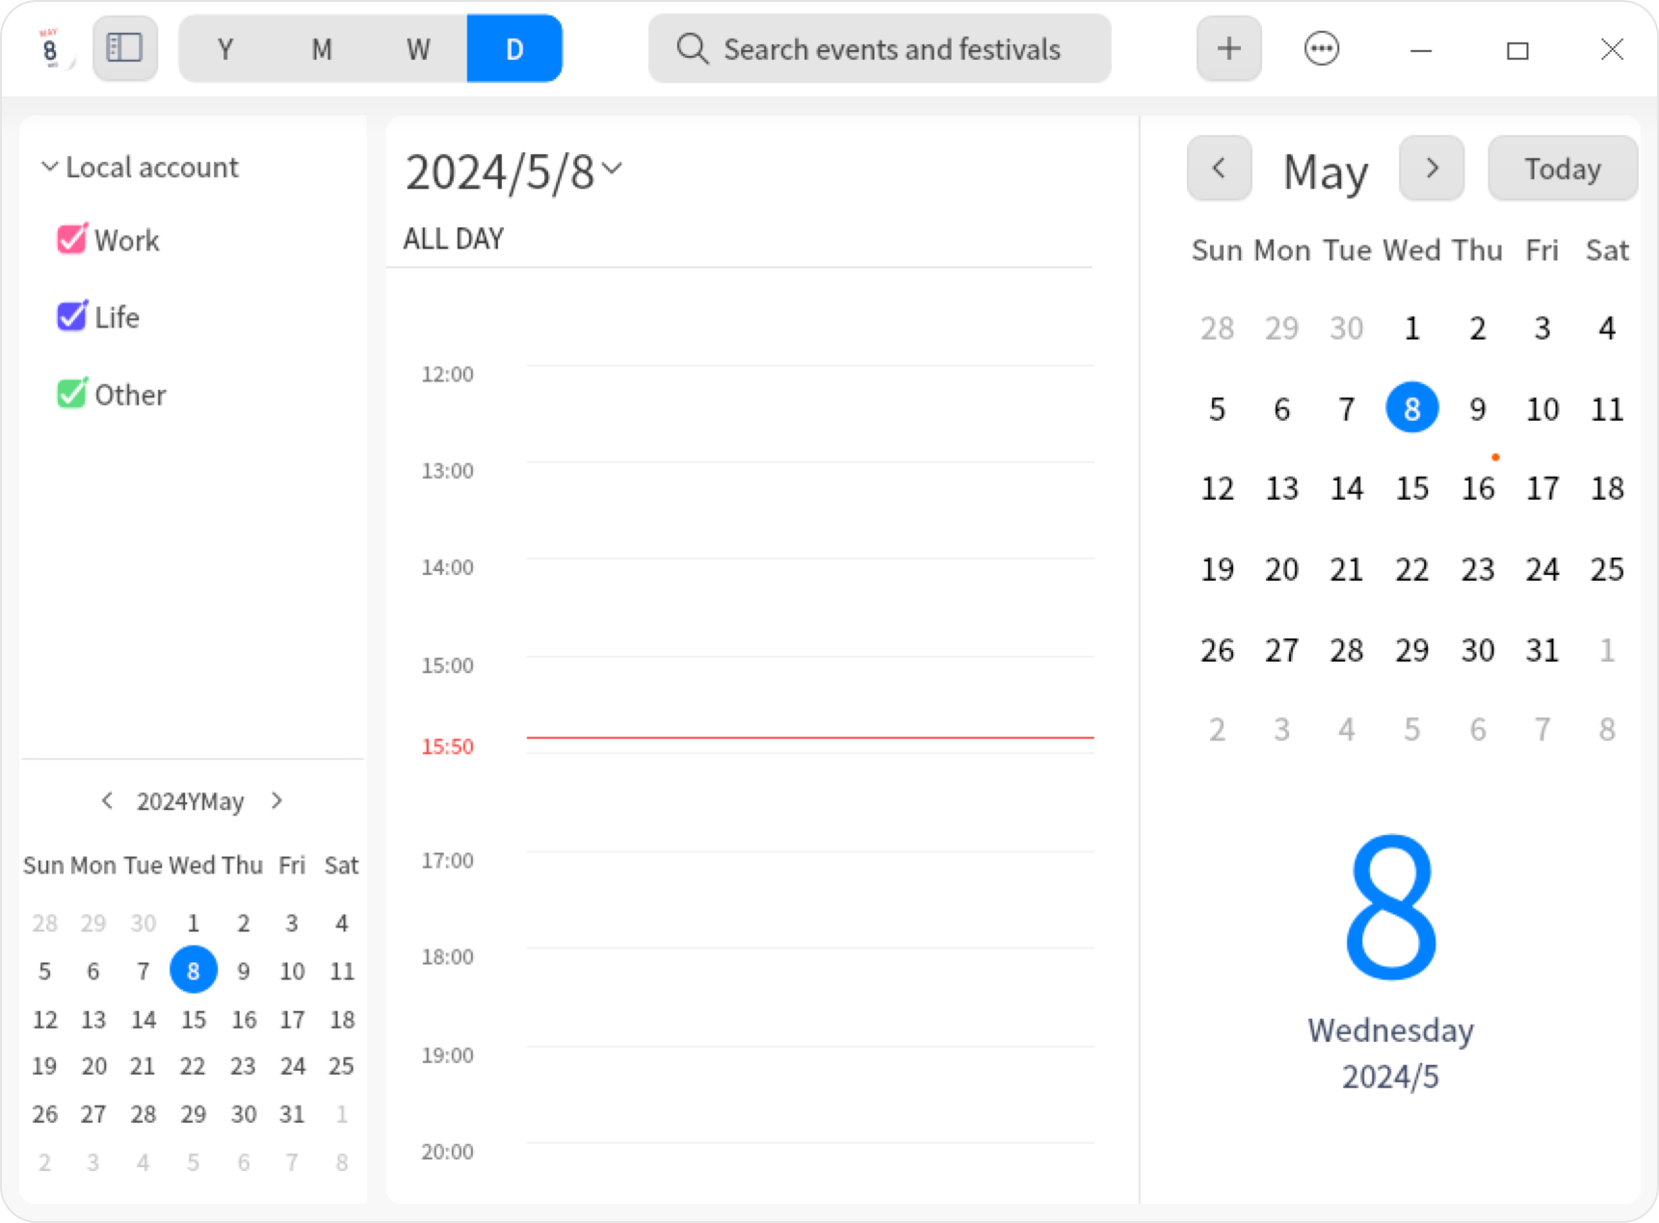
Task: Select May 16 with the orange event dot
Action: click(x=1477, y=488)
